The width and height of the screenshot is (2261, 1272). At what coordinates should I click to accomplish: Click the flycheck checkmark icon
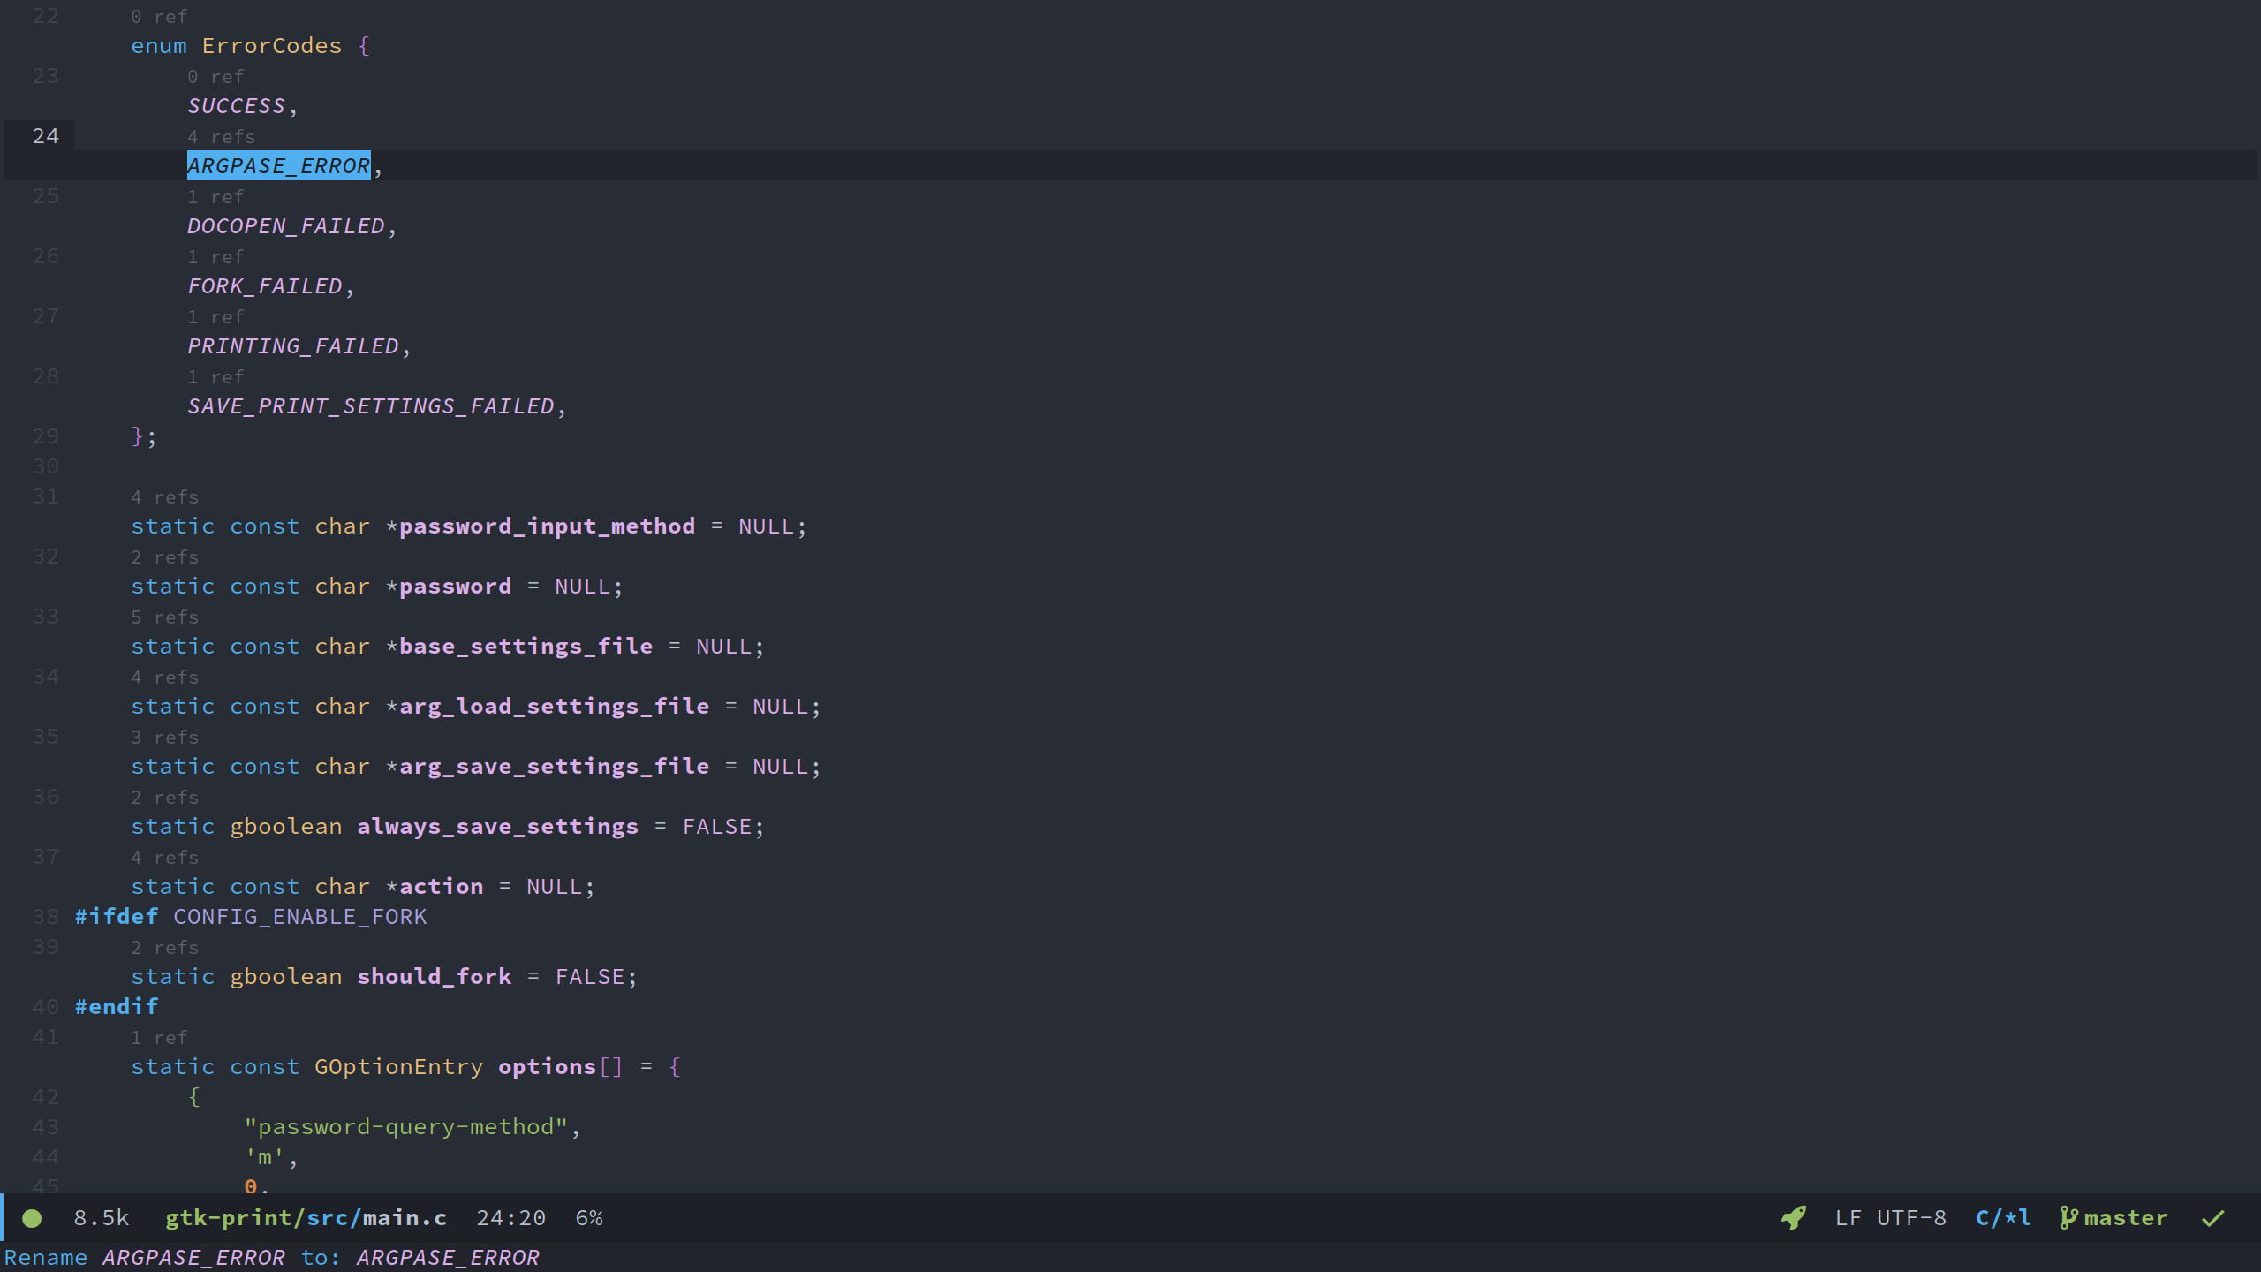pos(2212,1218)
